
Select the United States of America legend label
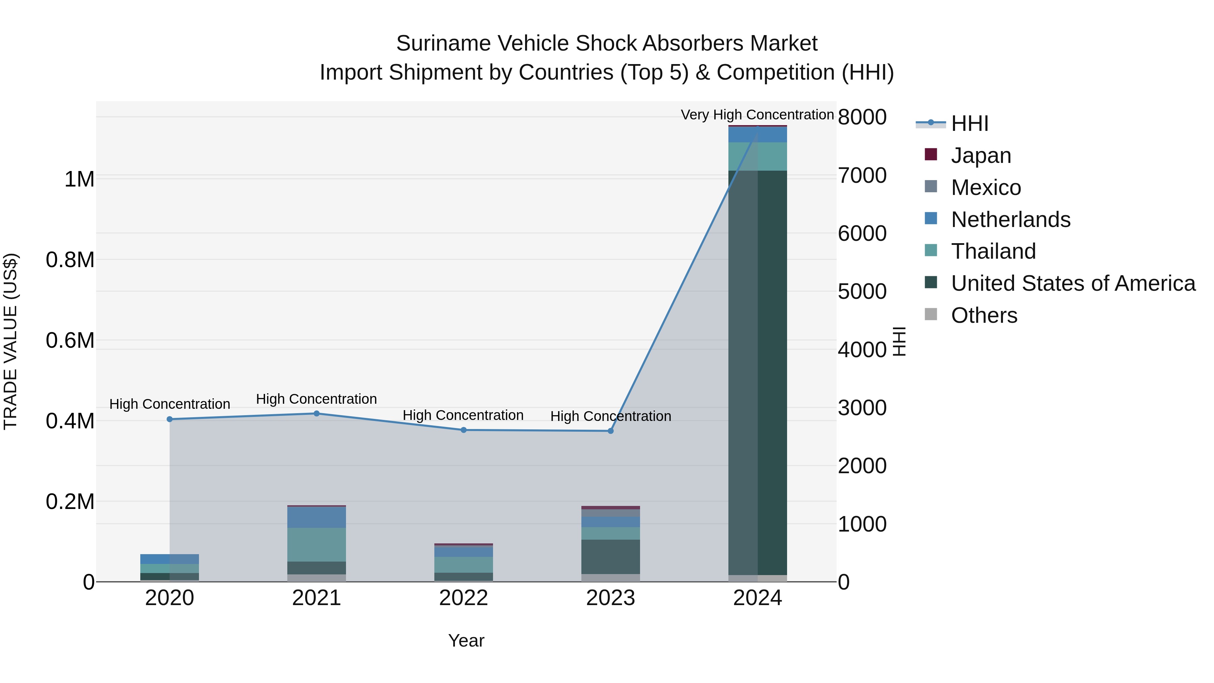tap(1073, 283)
